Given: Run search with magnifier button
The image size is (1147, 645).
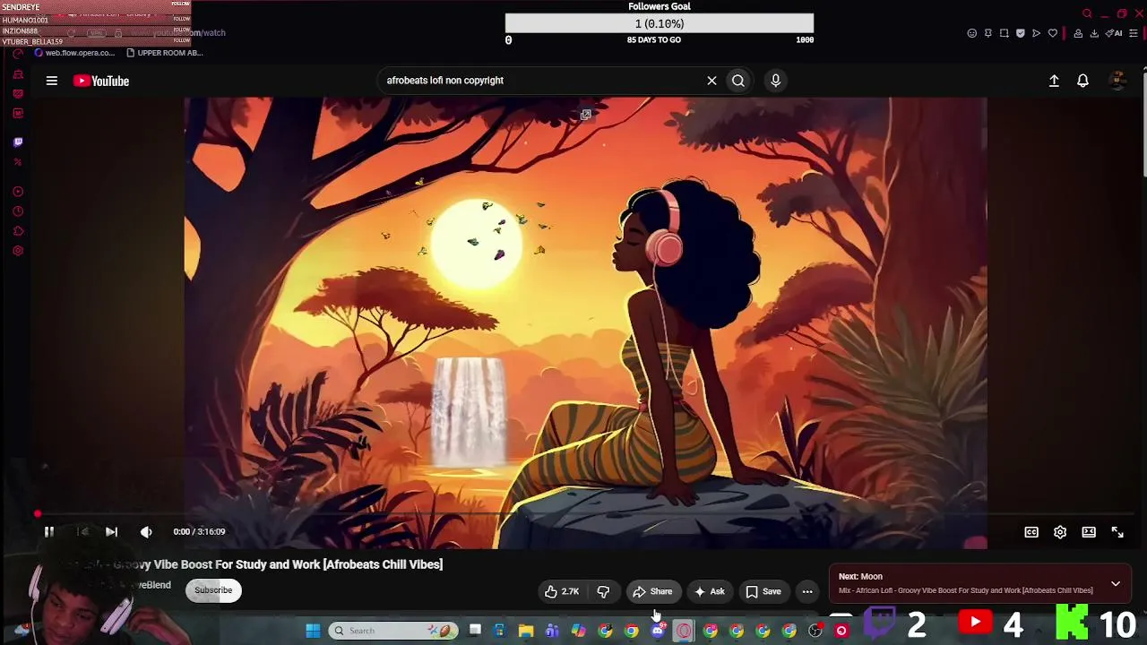Looking at the screenshot, I should click(738, 81).
